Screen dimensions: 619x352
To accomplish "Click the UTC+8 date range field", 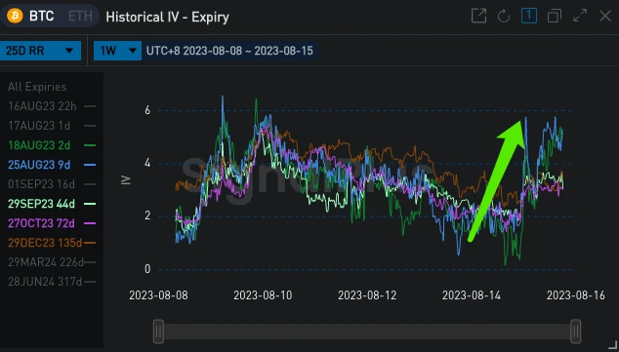I will coord(229,51).
